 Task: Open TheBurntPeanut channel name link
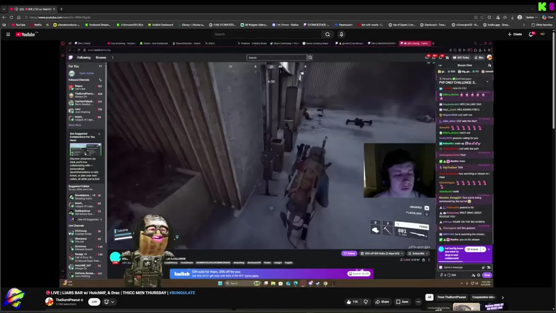(68, 300)
